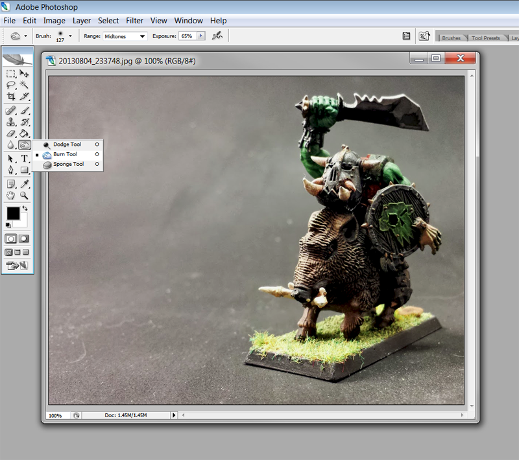
Task: Choose Sponge Tool from the flyout
Action: coord(68,165)
